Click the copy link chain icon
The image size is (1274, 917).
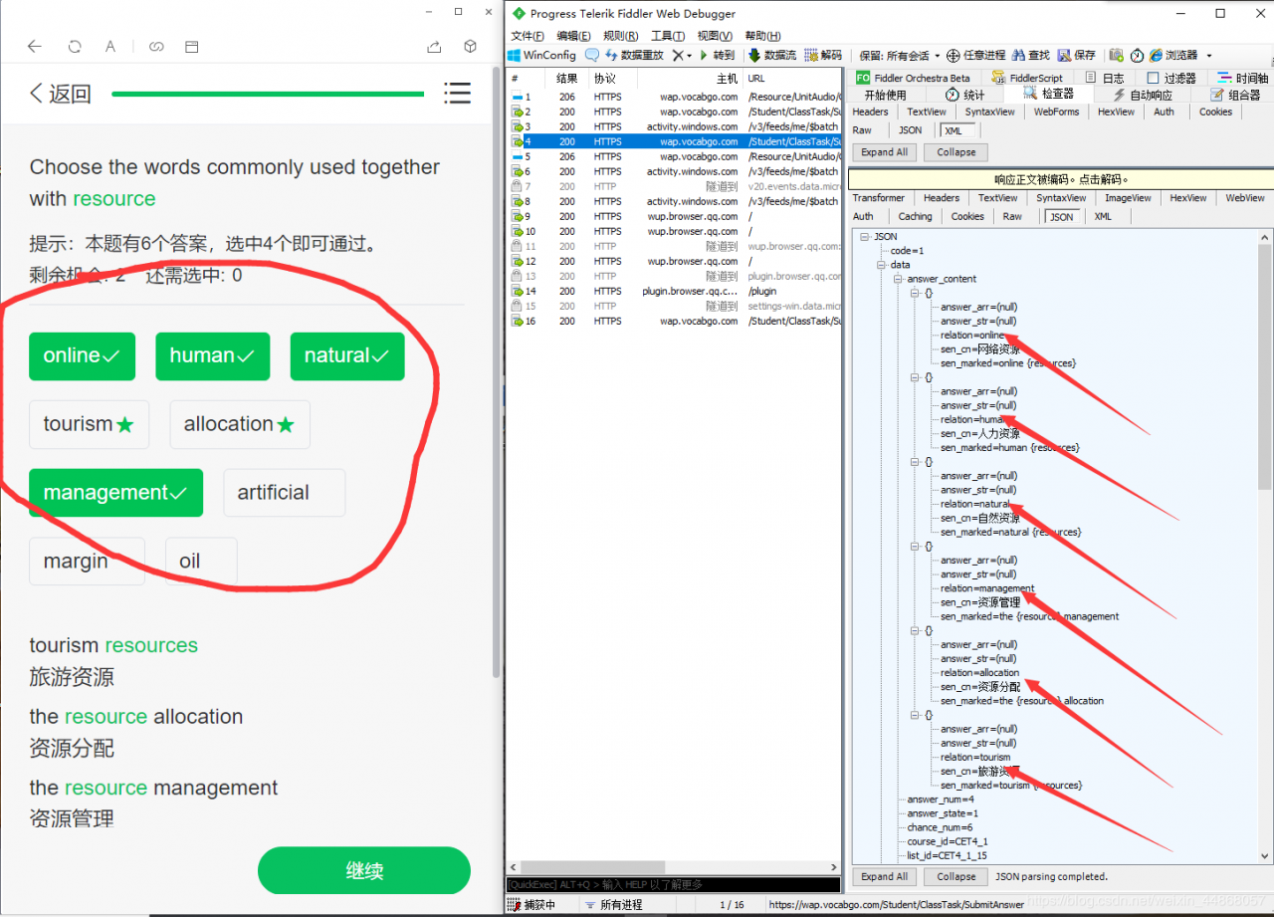[156, 47]
